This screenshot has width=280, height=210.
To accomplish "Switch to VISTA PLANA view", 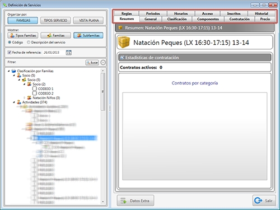I will click(x=88, y=20).
